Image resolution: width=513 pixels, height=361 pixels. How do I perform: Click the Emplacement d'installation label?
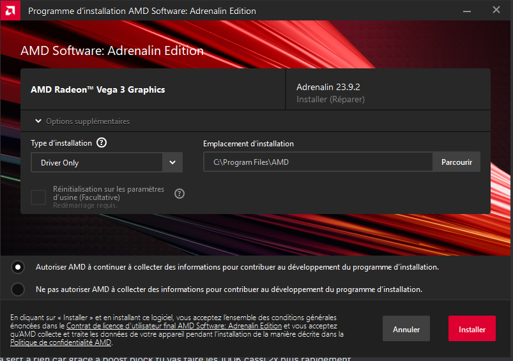point(249,144)
